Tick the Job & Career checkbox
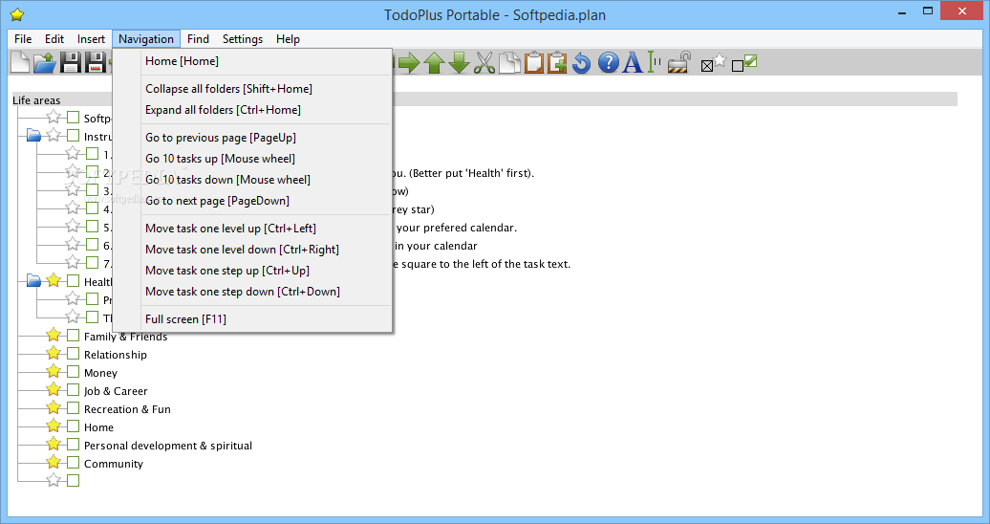The width and height of the screenshot is (990, 524). [74, 390]
